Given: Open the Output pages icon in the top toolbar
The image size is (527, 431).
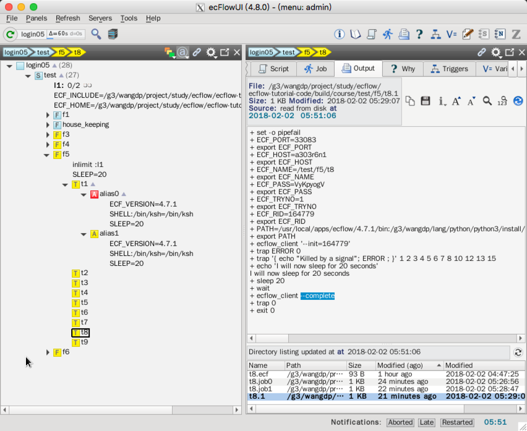Looking at the screenshot, I should pyautogui.click(x=404, y=34).
